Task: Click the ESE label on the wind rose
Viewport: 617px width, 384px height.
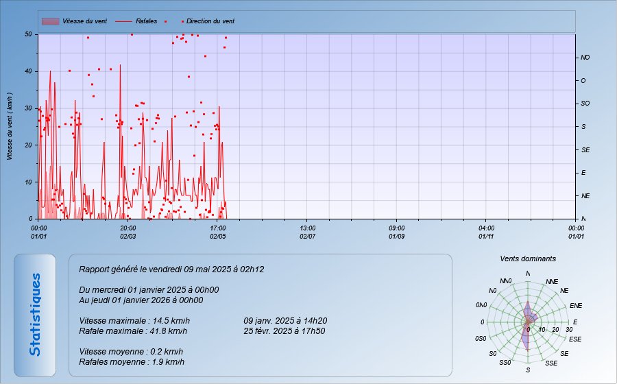Action: pyautogui.click(x=575, y=339)
